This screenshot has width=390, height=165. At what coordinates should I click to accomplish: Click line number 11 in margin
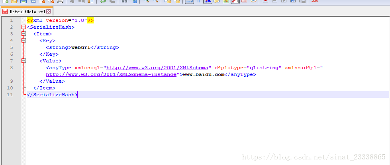click(x=10, y=94)
